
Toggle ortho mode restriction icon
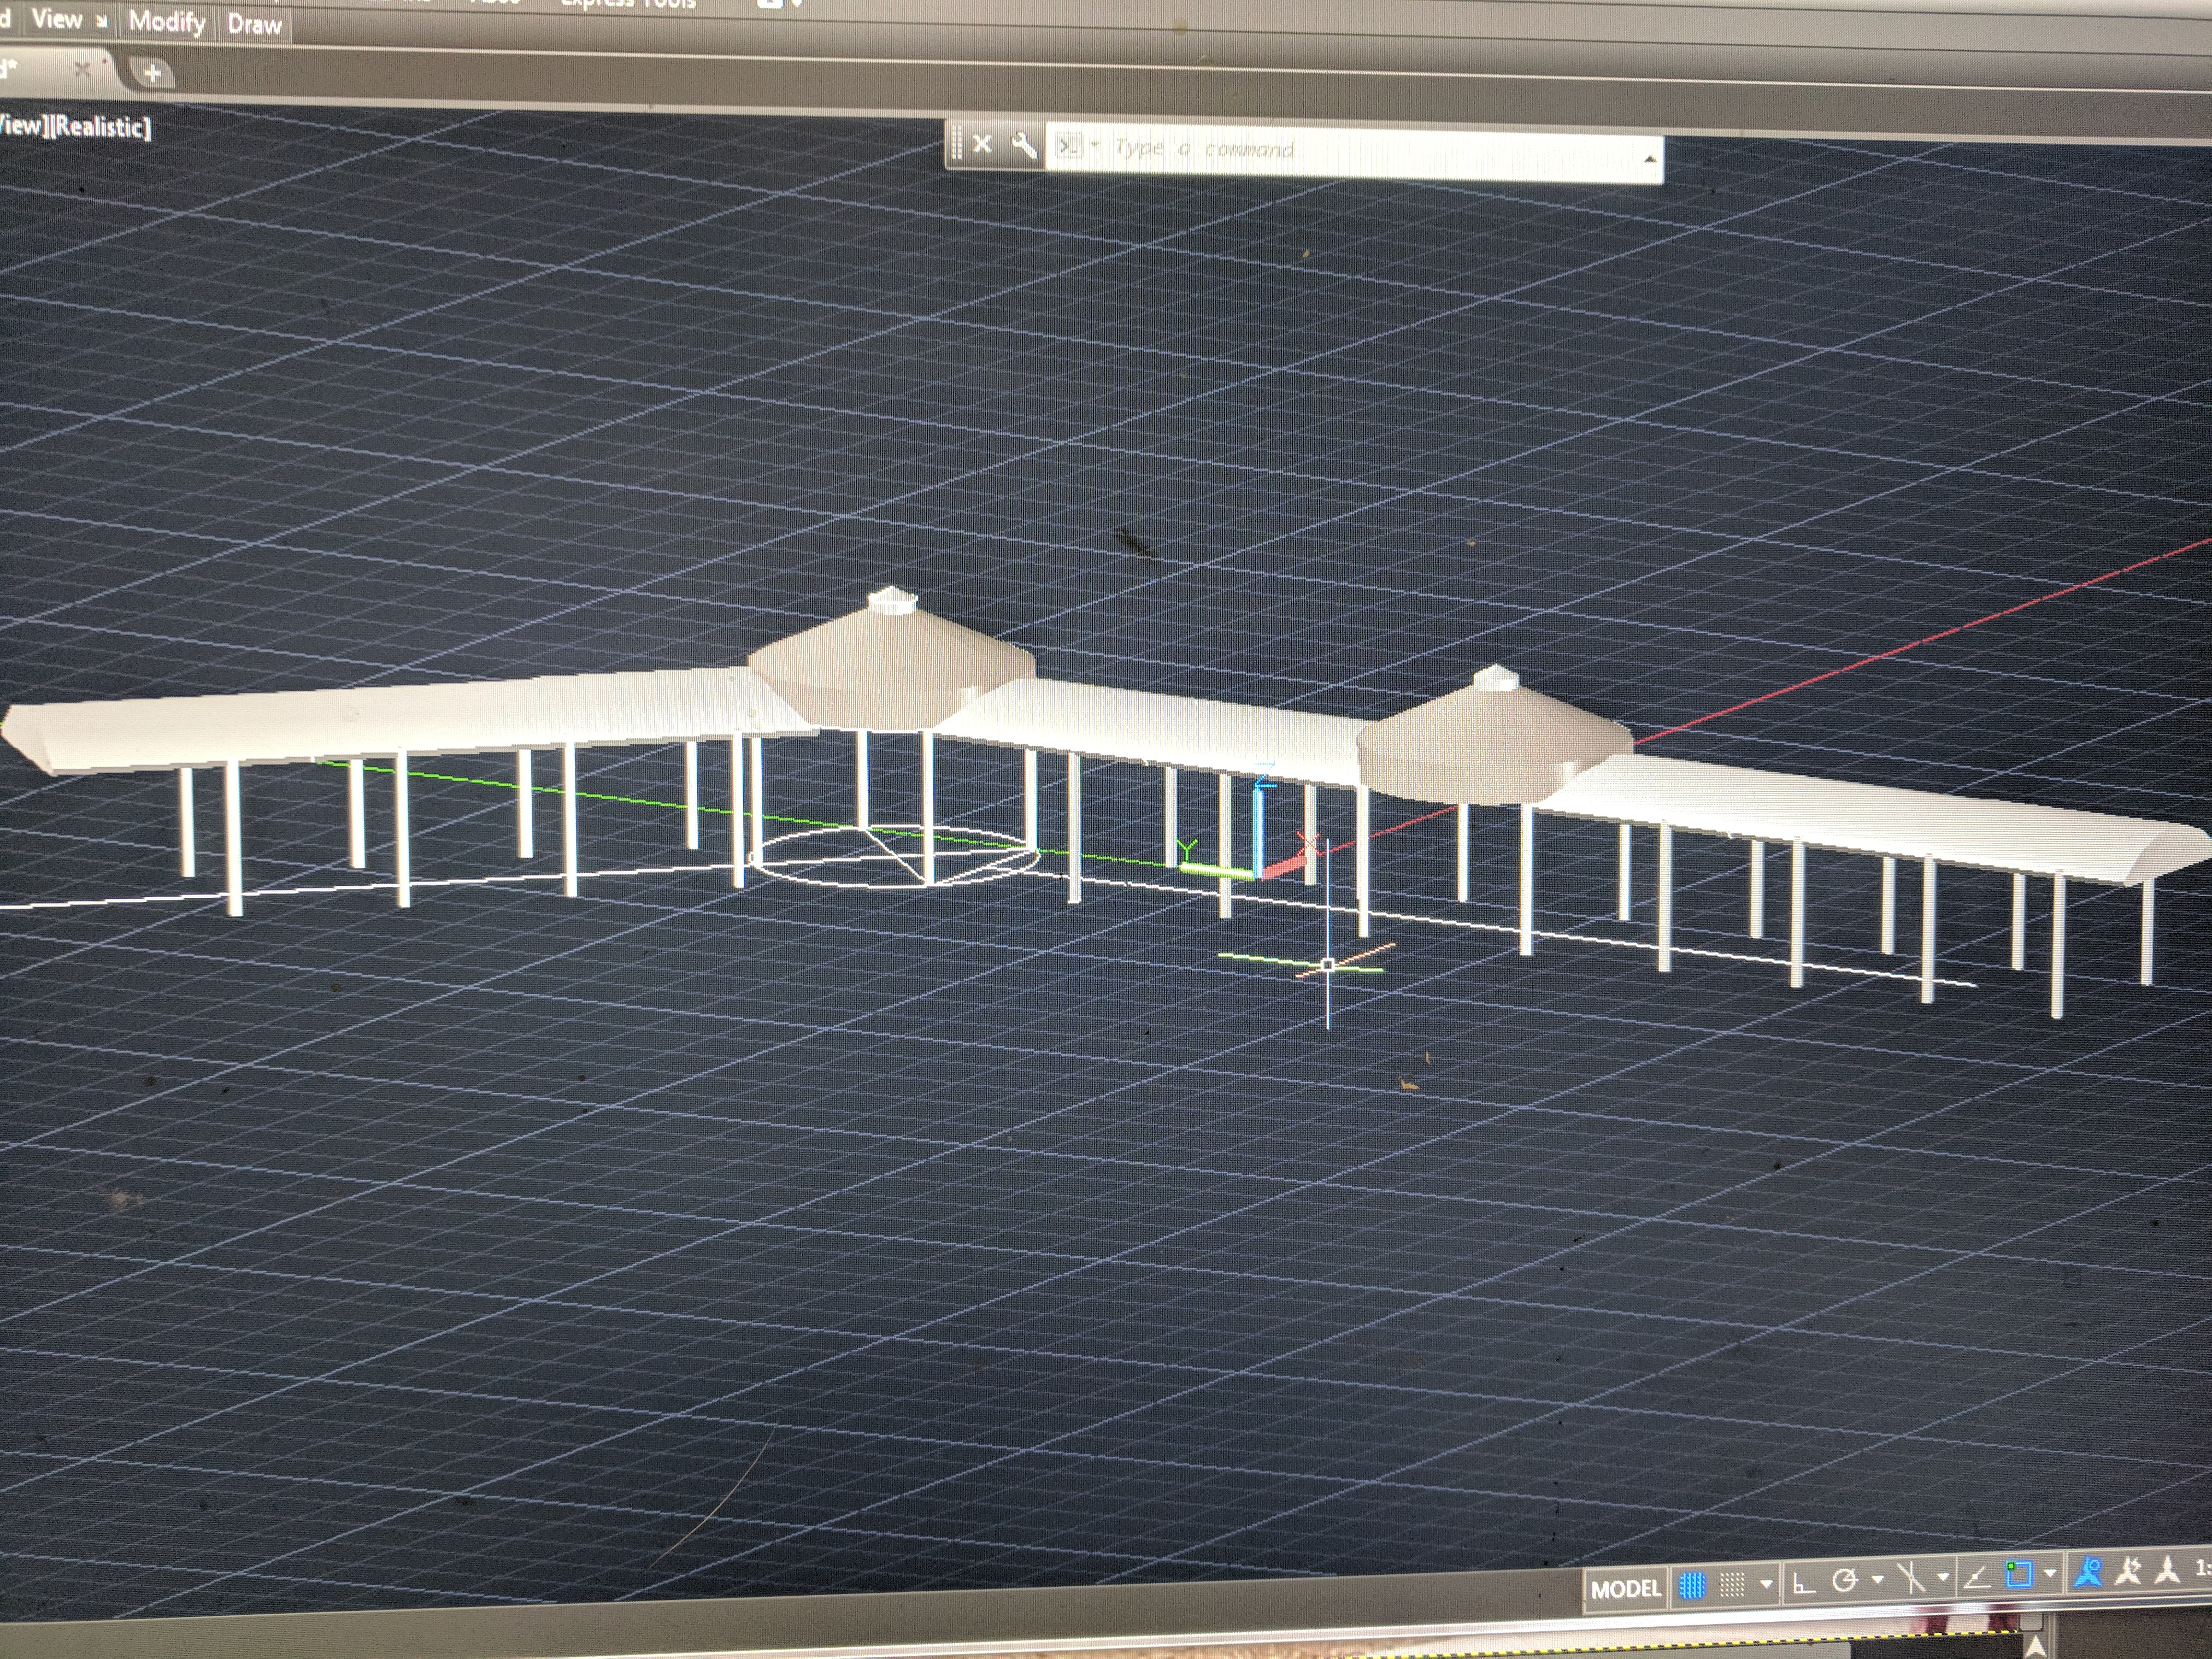[x=1803, y=1583]
